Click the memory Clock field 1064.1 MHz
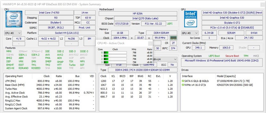The height and width of the screenshot is (113, 266). [x=120, y=38]
